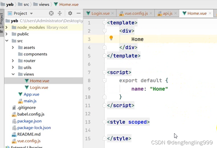Click the src breadcrumb
This screenshot has width=217, height=148.
click(26, 4)
